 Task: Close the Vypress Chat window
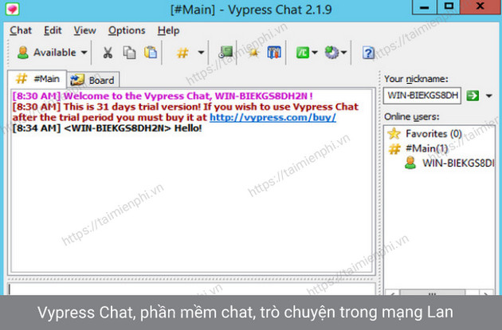pos(480,7)
